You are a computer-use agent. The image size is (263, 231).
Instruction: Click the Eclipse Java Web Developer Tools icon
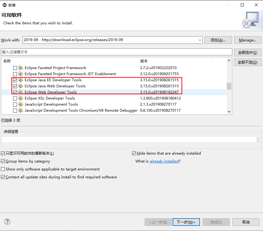point(21,86)
